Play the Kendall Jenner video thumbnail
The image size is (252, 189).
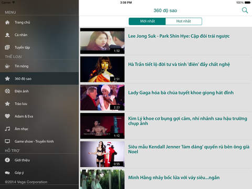[x=102, y=154]
